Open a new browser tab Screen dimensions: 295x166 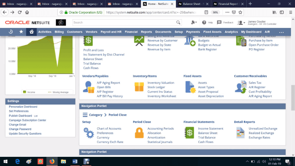point(250,4)
